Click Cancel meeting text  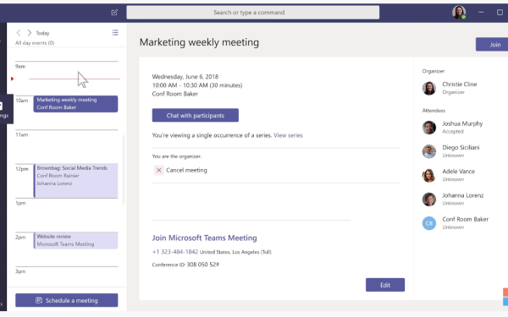[186, 170]
